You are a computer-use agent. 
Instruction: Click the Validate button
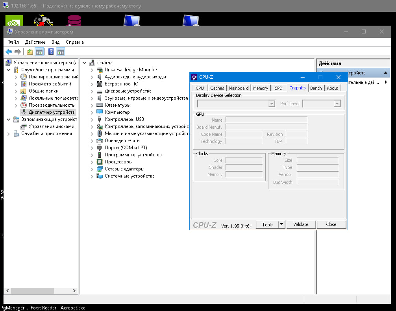[301, 224]
